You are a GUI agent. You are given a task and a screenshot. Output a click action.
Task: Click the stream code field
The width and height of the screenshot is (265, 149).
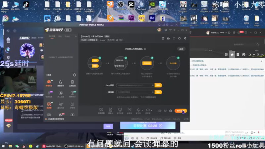[x=135, y=92]
